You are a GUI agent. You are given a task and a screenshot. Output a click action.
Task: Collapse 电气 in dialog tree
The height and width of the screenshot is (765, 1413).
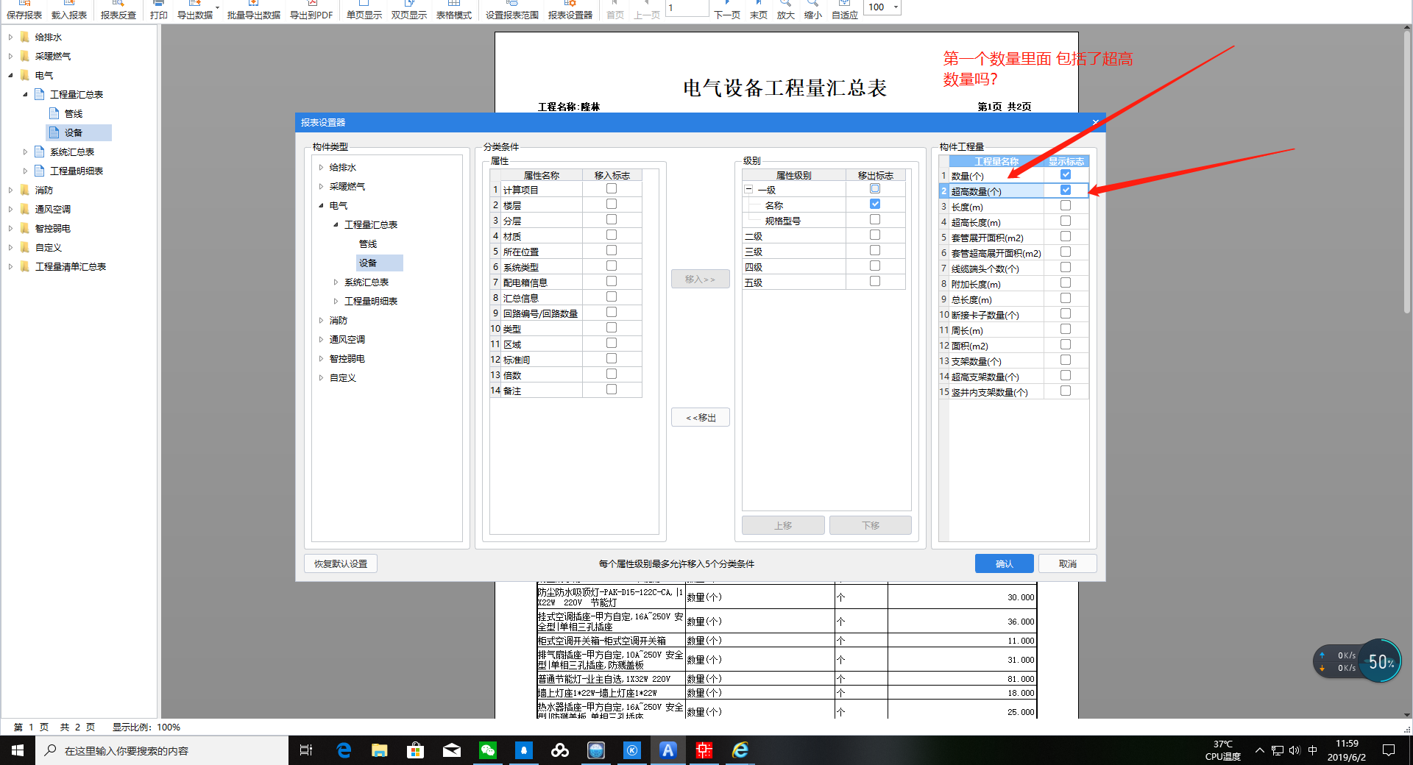click(321, 206)
